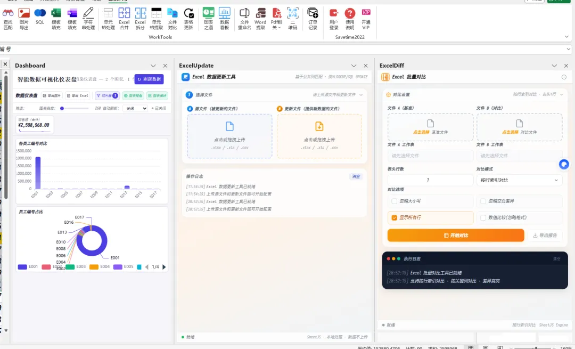575x349 pixels.
Task: Open the 单元格提取 tool
Action: point(157,19)
